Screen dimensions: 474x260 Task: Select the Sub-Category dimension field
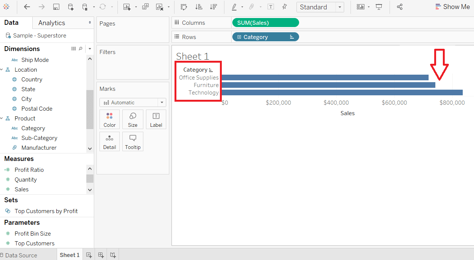pyautogui.click(x=39, y=138)
